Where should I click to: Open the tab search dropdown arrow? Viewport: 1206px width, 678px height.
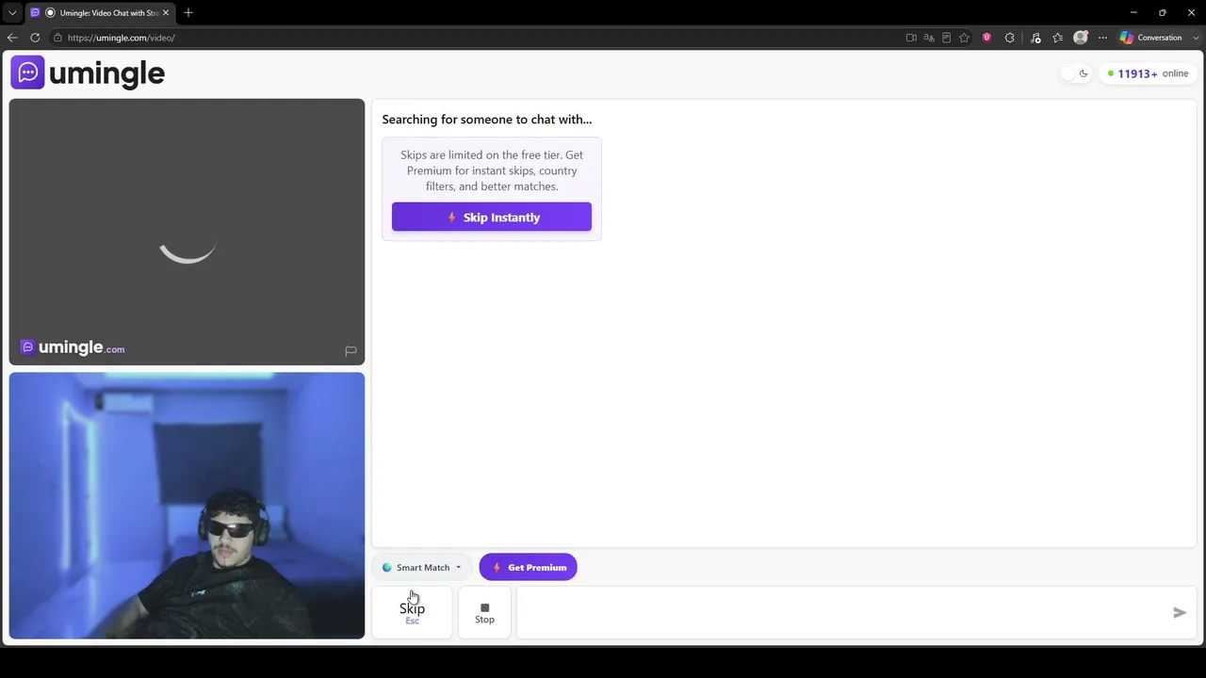12,12
